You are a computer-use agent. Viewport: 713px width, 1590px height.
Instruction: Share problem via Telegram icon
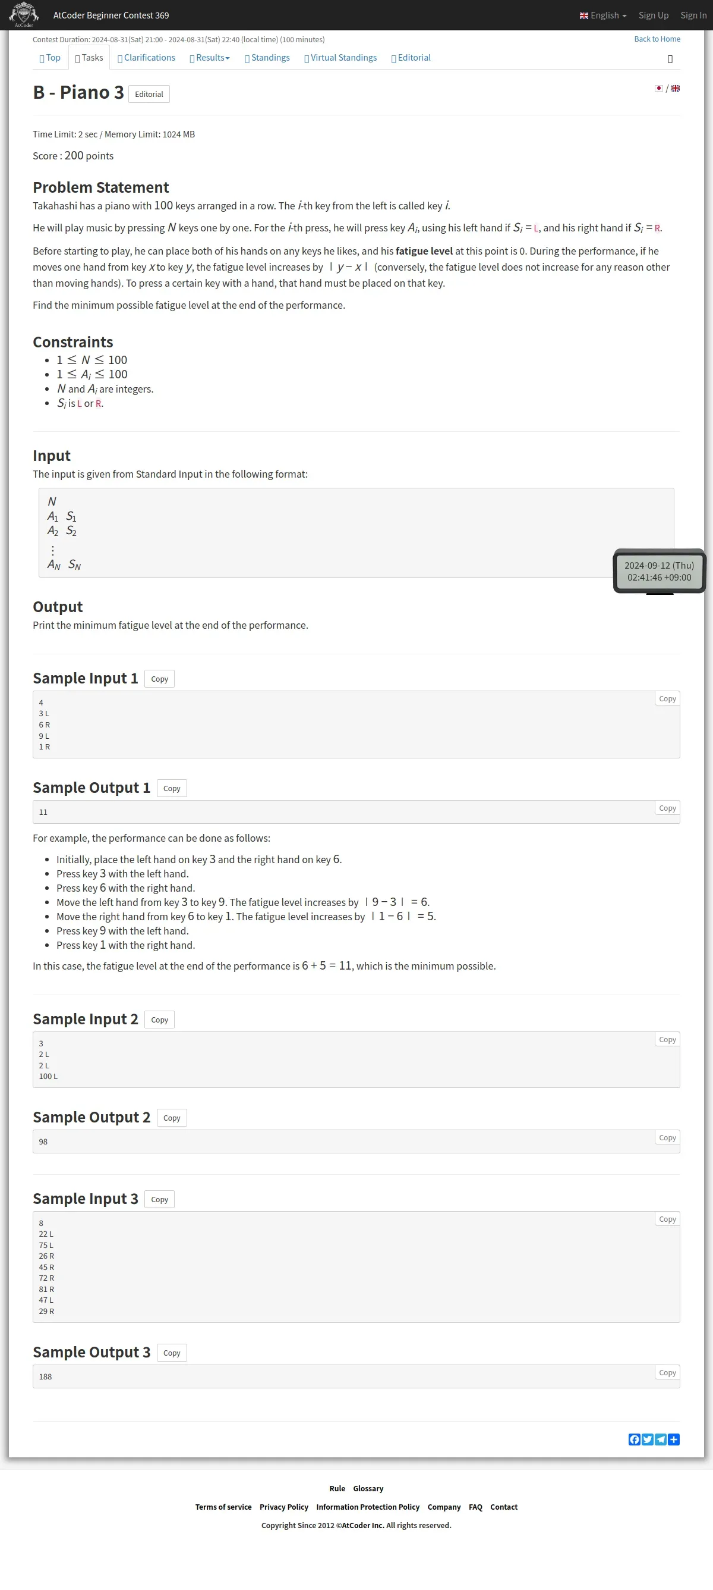click(x=661, y=1440)
